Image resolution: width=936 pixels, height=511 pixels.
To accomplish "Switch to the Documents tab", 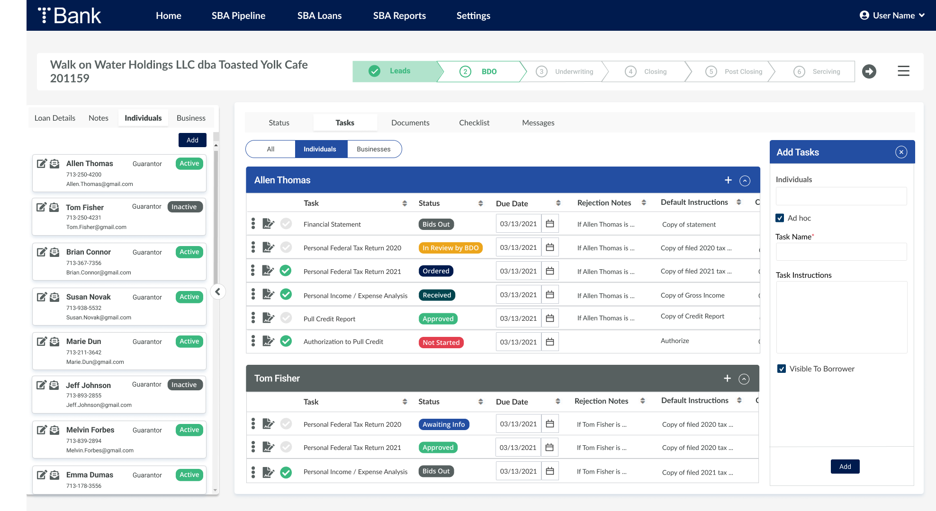I will 410,123.
